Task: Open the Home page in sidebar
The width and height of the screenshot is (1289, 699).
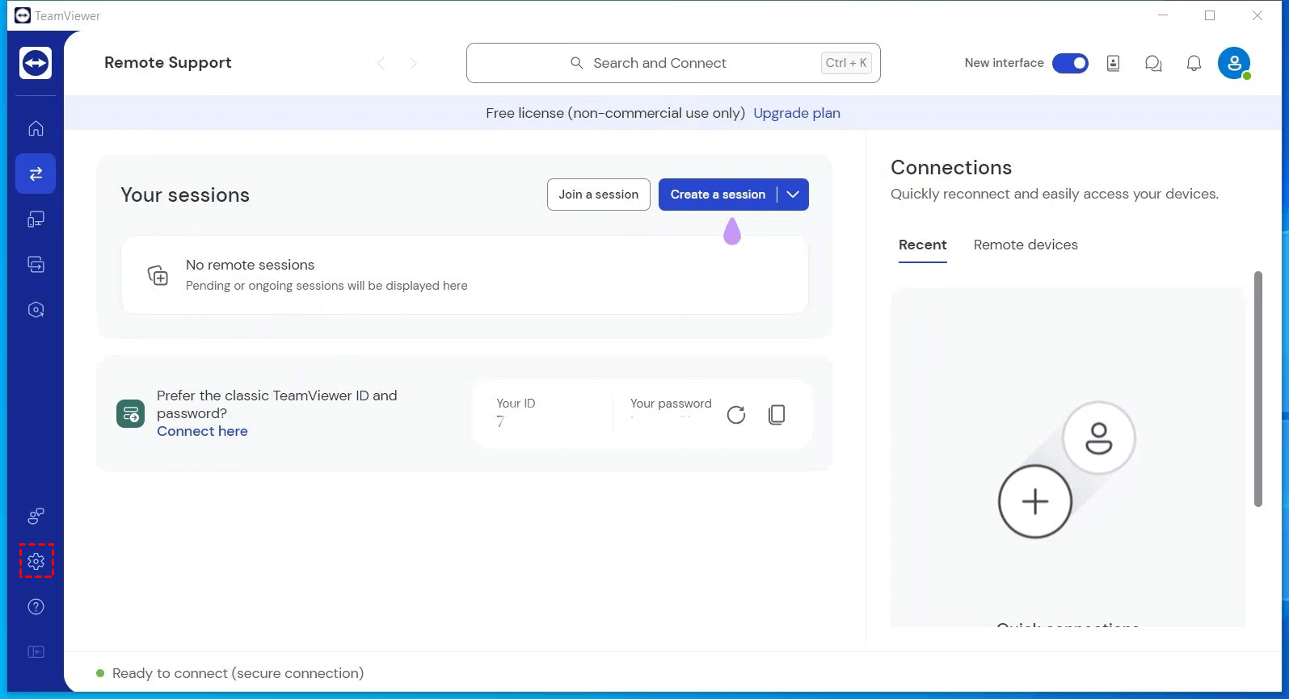Action: [36, 128]
